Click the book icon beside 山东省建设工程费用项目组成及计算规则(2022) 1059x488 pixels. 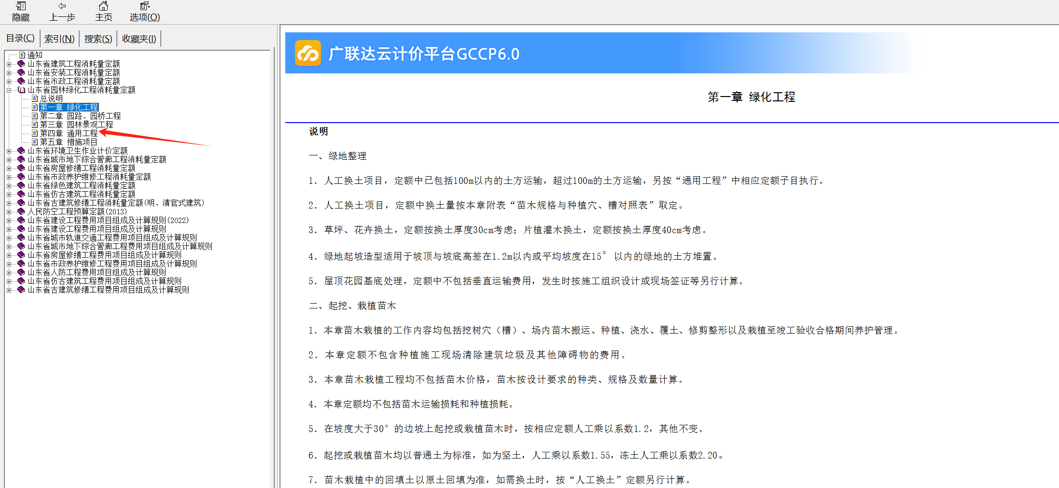point(21,220)
